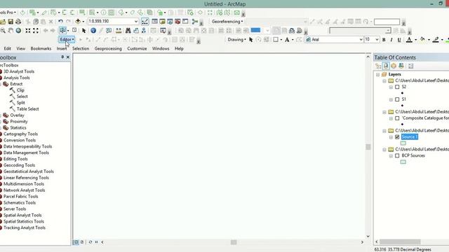The width and height of the screenshot is (449, 252).
Task: Open the Find binoculars tool
Action: coord(128,31)
